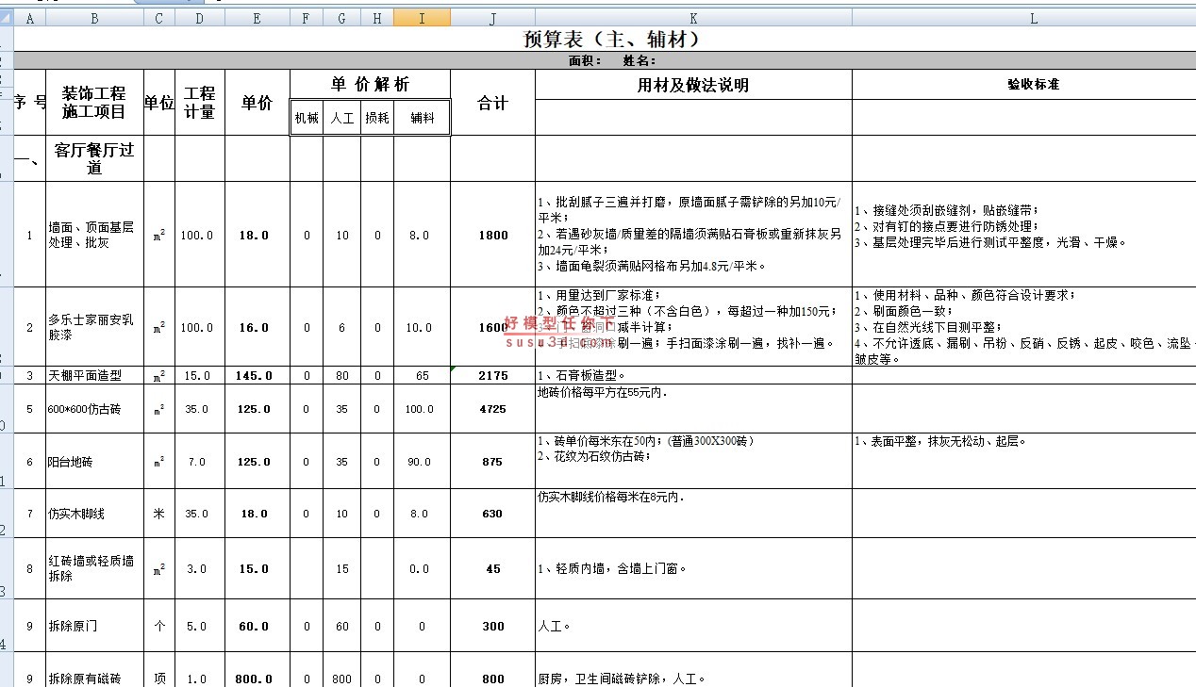Select column A header
The image size is (1196, 687).
click(30, 18)
